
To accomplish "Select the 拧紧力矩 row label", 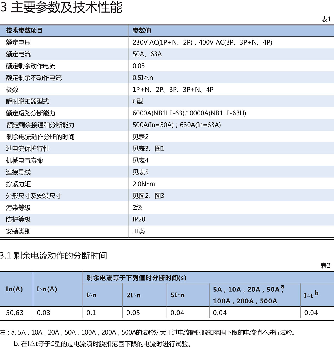I will pyautogui.click(x=18, y=184).
